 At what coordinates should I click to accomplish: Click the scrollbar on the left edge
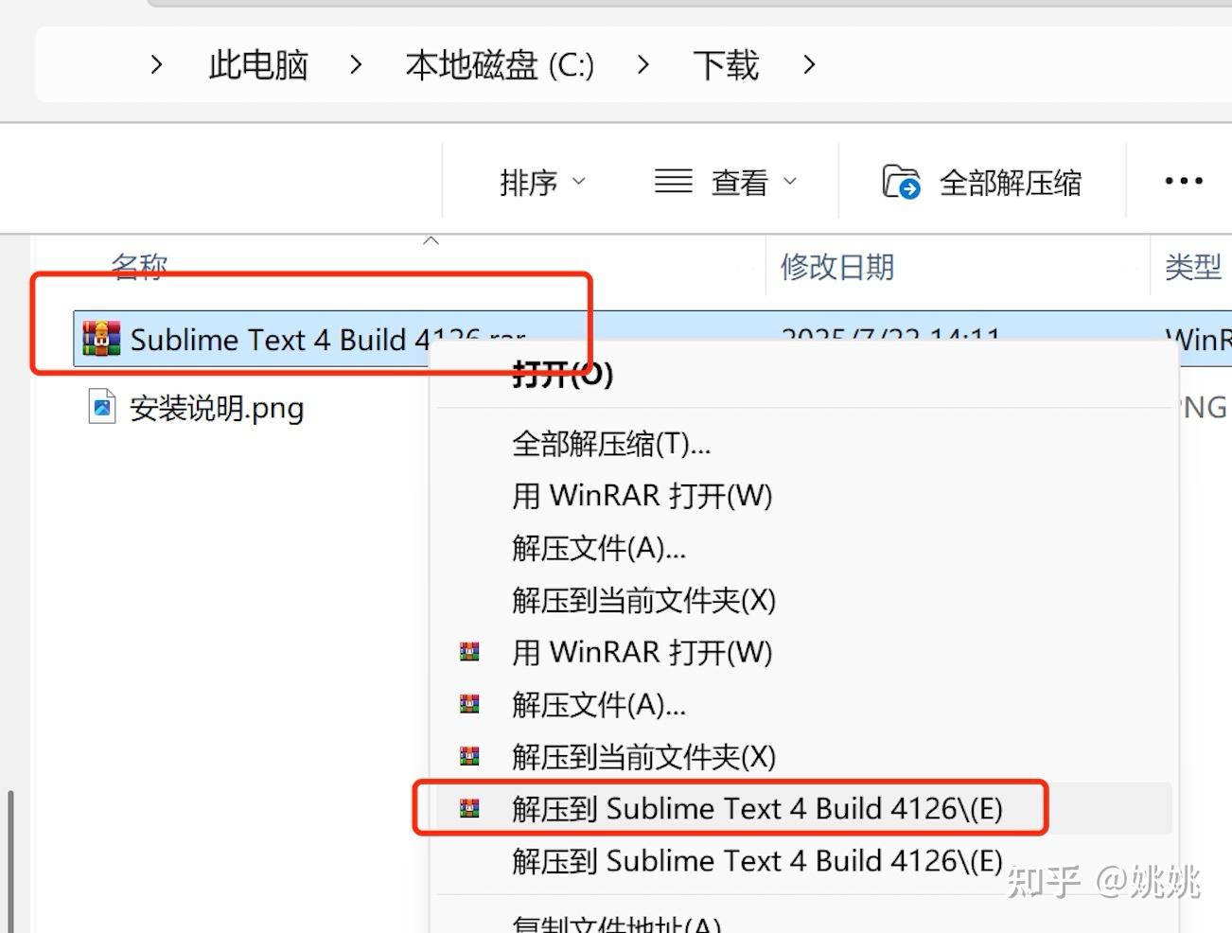click(9, 852)
